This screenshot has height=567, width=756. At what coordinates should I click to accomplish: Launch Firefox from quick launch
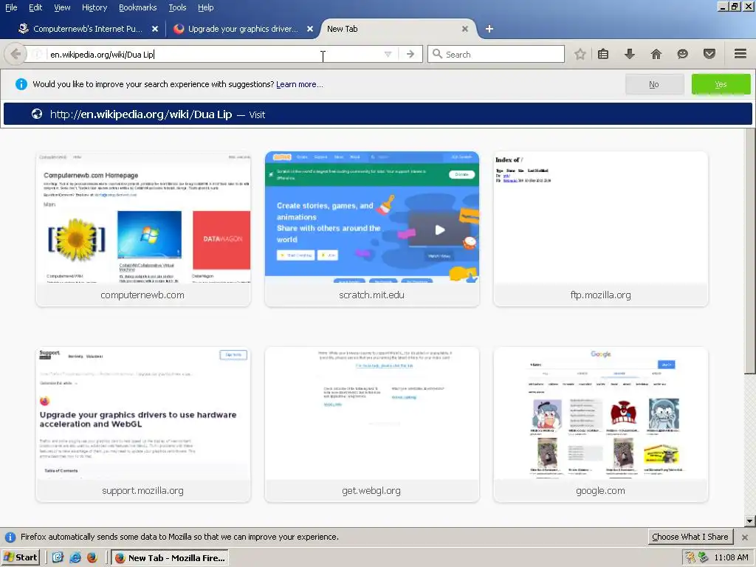click(x=92, y=557)
